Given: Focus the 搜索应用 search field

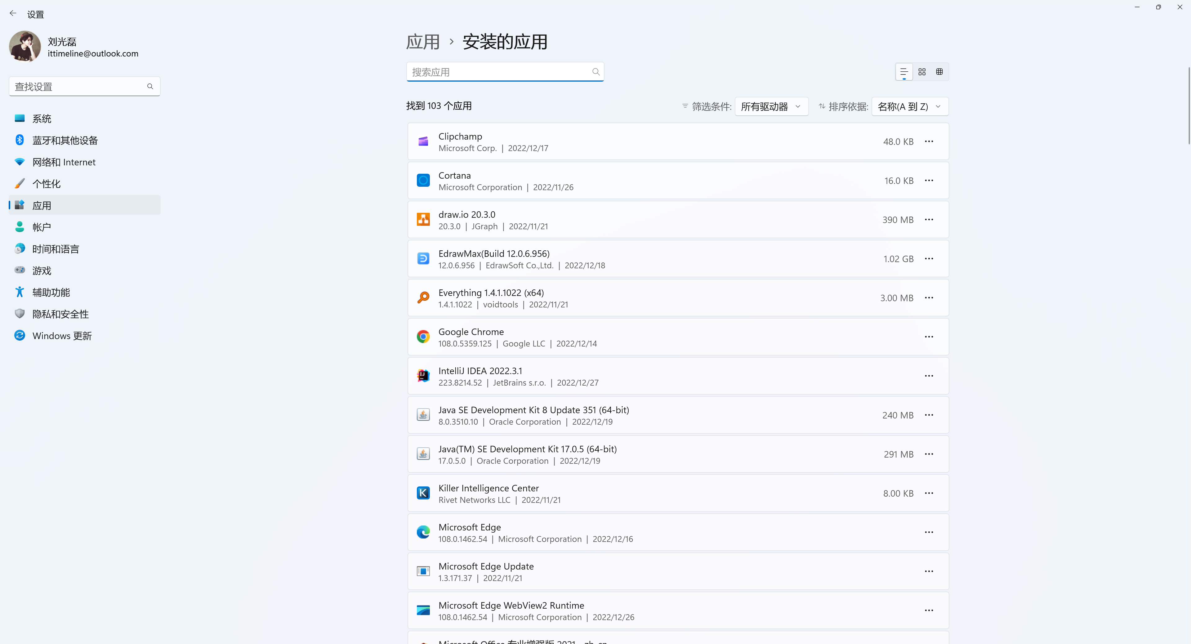Looking at the screenshot, I should pyautogui.click(x=505, y=72).
